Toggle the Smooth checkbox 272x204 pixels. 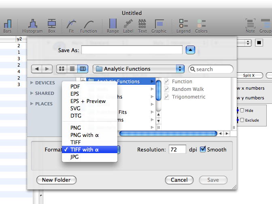pyautogui.click(x=203, y=149)
